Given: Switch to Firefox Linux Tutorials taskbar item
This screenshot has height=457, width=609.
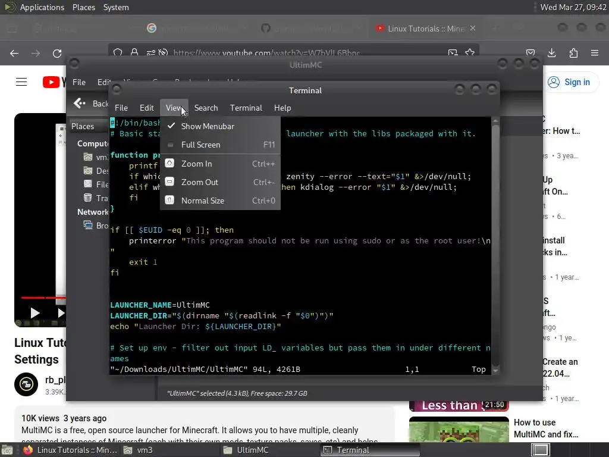Looking at the screenshot, I should pyautogui.click(x=70, y=450).
